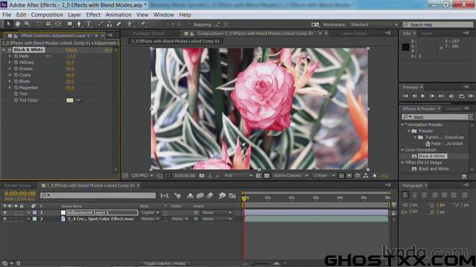Viewport: 476px width, 267px height.
Task: Click the show channel color icon
Action: [218, 176]
